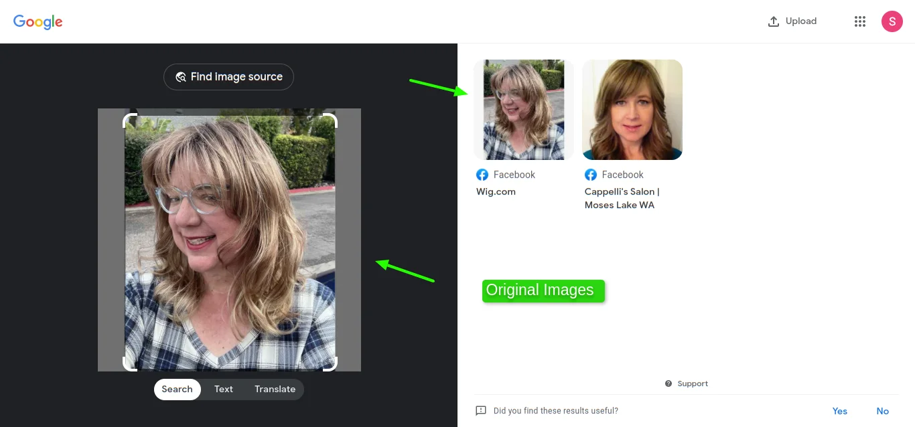Click the Find image source button
Viewport: 915px width, 427px height.
click(228, 77)
